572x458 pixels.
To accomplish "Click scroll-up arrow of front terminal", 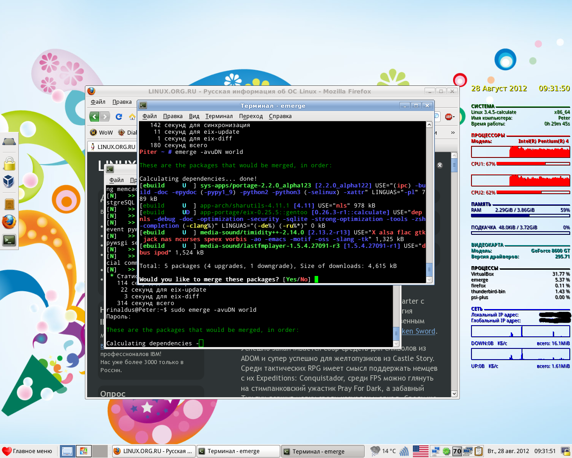I will [x=429, y=125].
